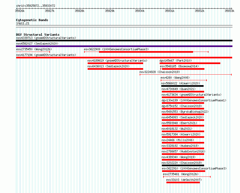This screenshot has height=193, width=240.
Task: Open esv3546165 (Boomsma2014) variant
Action: [179, 66]
